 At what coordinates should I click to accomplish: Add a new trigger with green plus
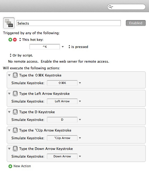10,39
